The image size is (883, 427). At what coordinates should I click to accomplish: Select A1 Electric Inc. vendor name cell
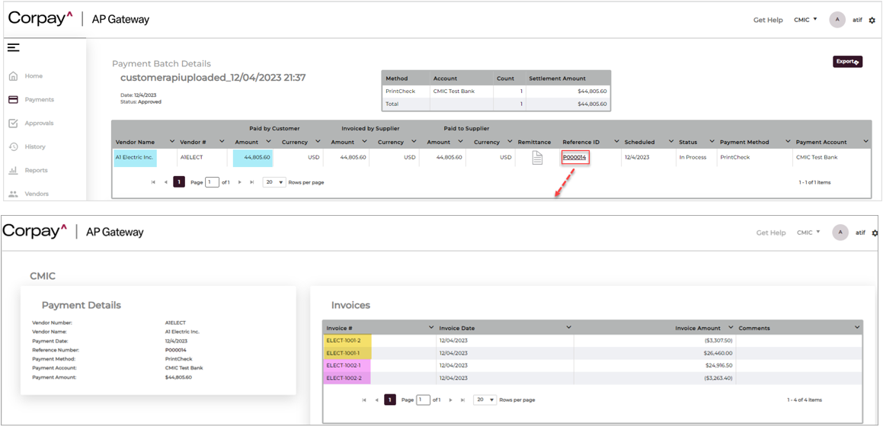135,158
